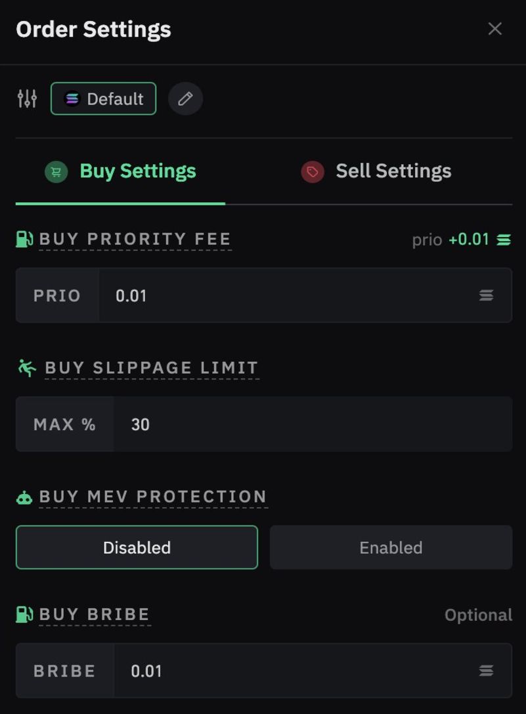Click the gas pump icon beside Buy Bribe
The height and width of the screenshot is (714, 526).
[24, 615]
